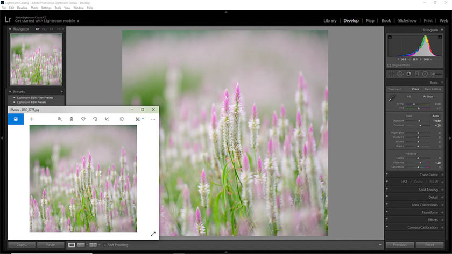Collapse the Navigator panel triangle

pos(10,29)
